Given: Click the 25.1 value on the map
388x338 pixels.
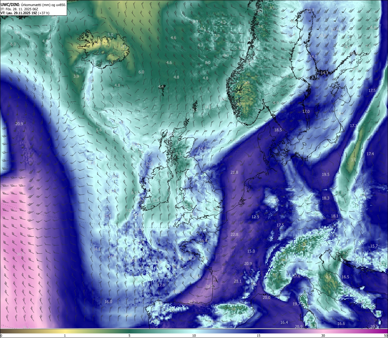Looking at the screenshot, I should point(192,302).
